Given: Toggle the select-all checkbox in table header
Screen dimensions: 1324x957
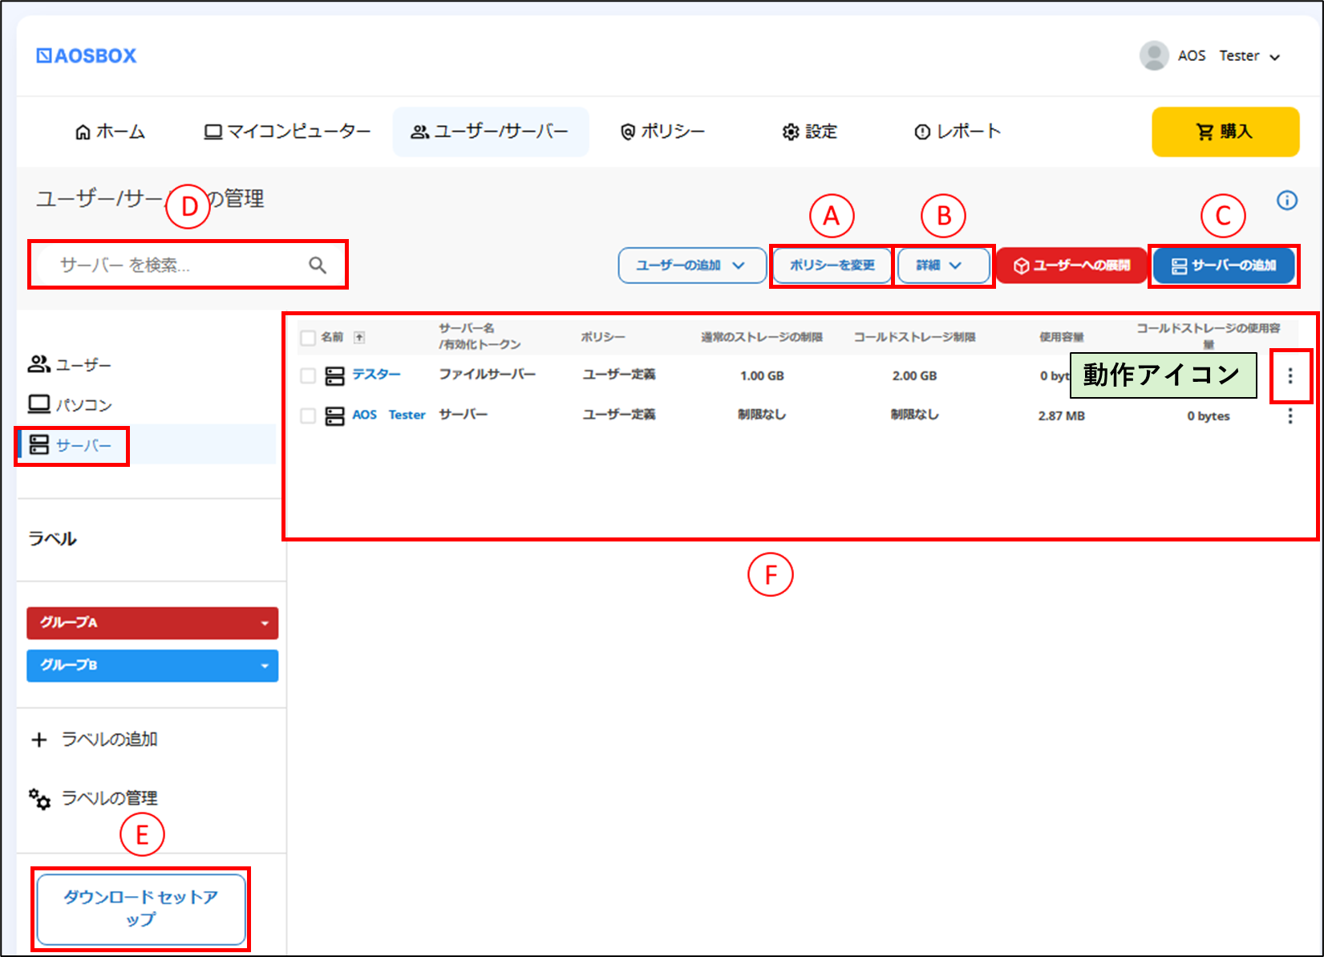Looking at the screenshot, I should [x=308, y=338].
